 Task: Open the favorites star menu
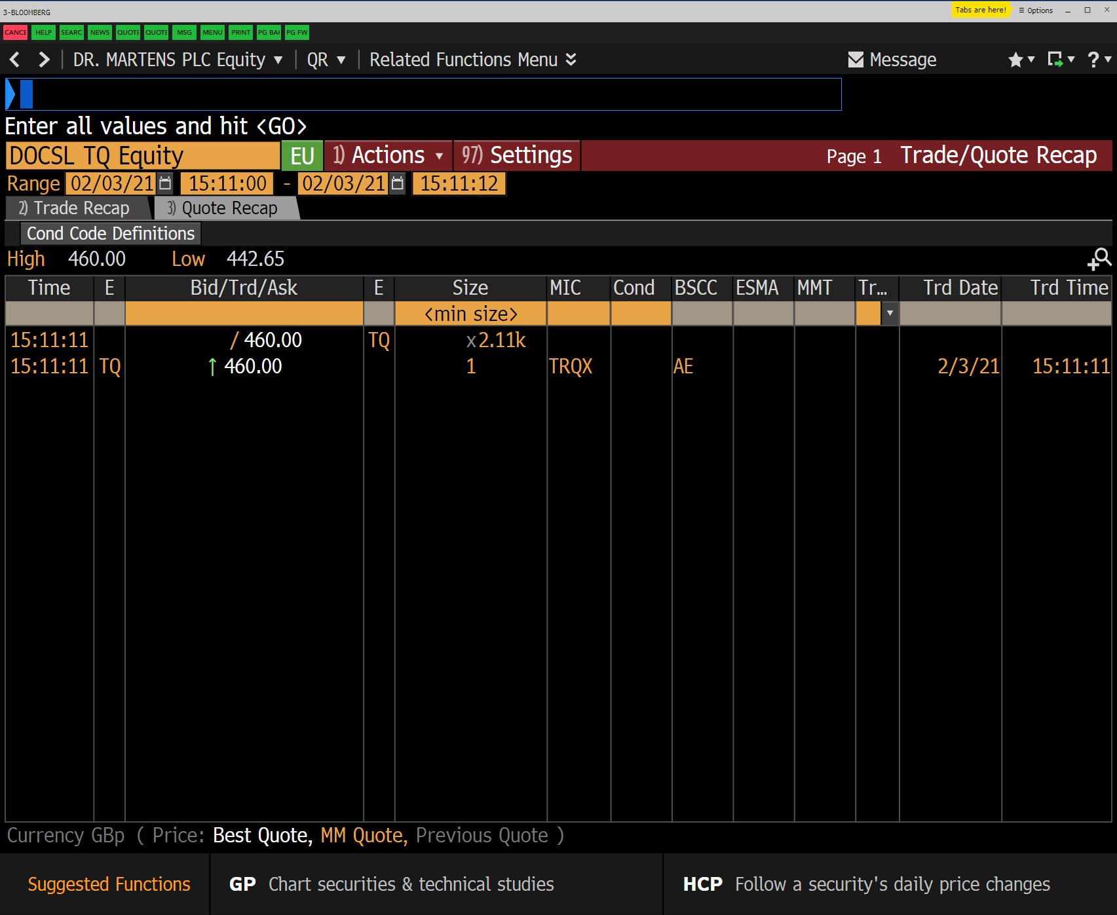[1021, 60]
